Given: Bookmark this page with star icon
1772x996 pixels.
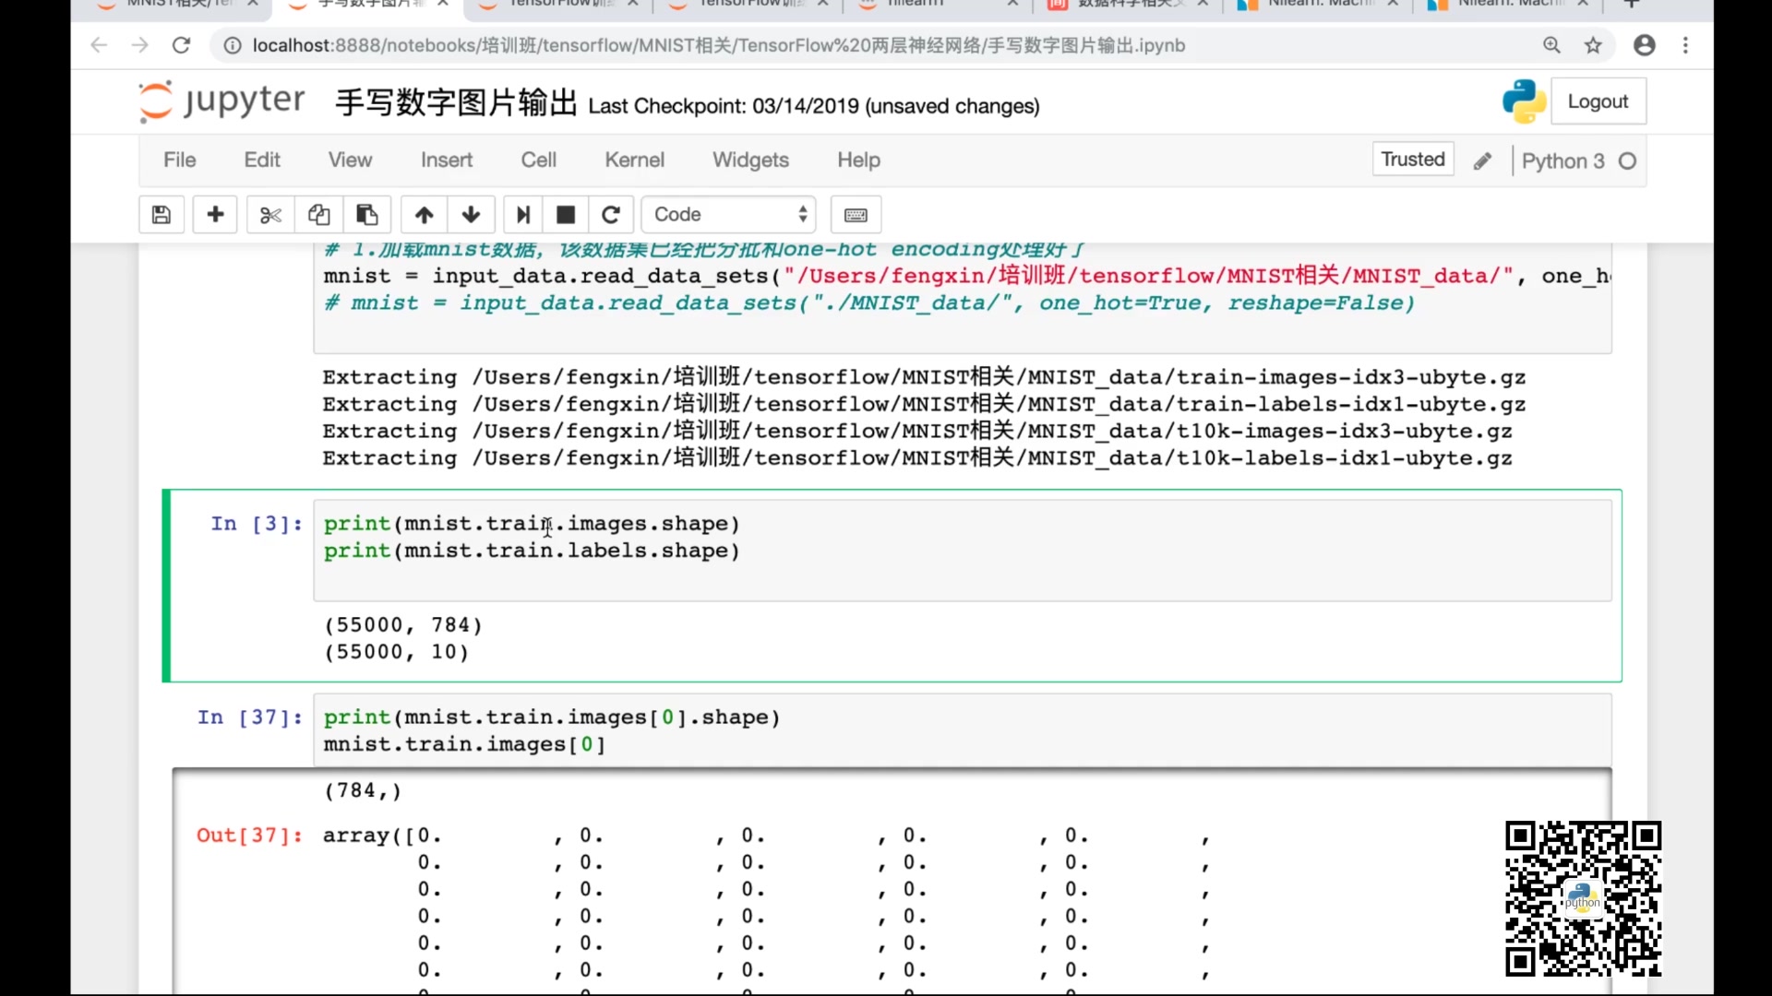Looking at the screenshot, I should tap(1593, 45).
